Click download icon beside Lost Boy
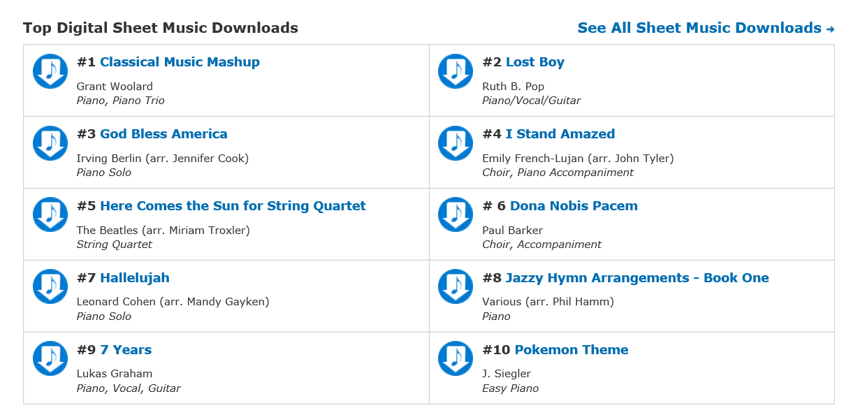 [456, 71]
